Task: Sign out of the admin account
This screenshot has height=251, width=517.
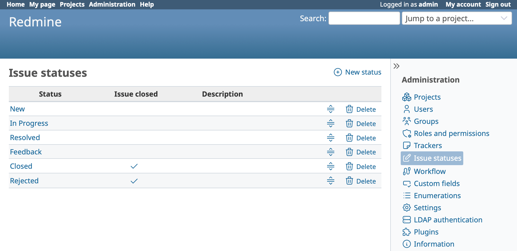Action: click(498, 4)
